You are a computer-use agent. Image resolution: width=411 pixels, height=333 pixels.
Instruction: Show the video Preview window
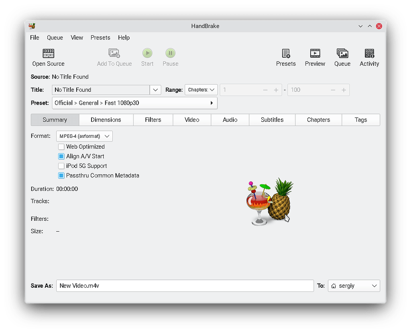click(315, 57)
